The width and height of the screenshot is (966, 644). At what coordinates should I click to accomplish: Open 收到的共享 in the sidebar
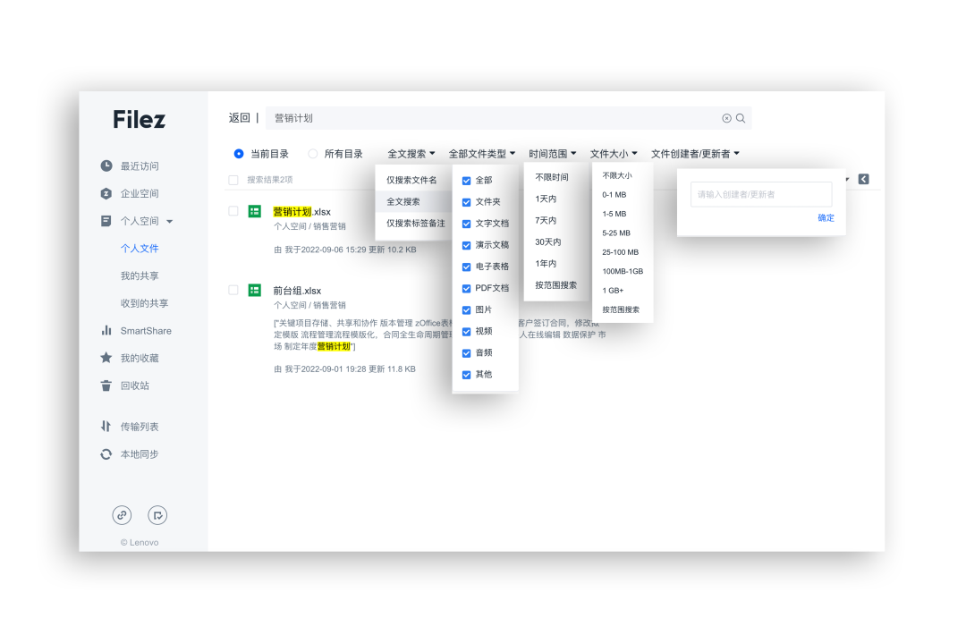[x=144, y=303]
